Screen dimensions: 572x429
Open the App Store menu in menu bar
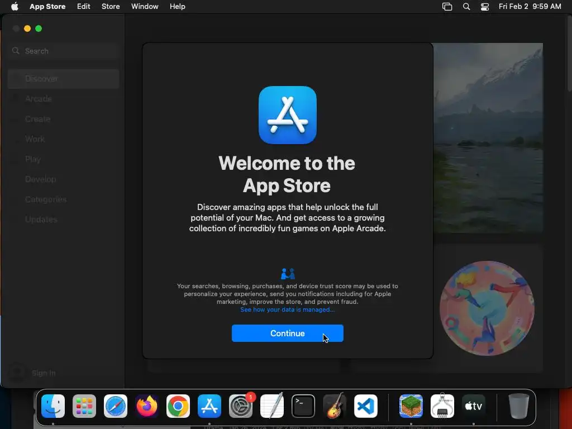[47, 7]
